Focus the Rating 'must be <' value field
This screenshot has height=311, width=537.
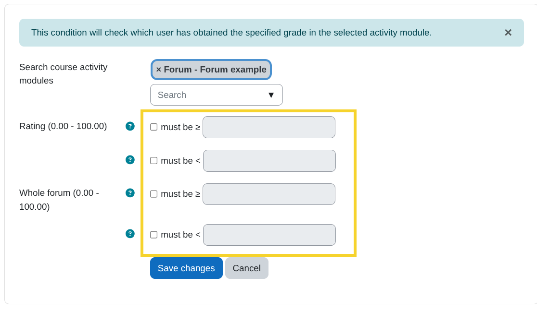269,161
